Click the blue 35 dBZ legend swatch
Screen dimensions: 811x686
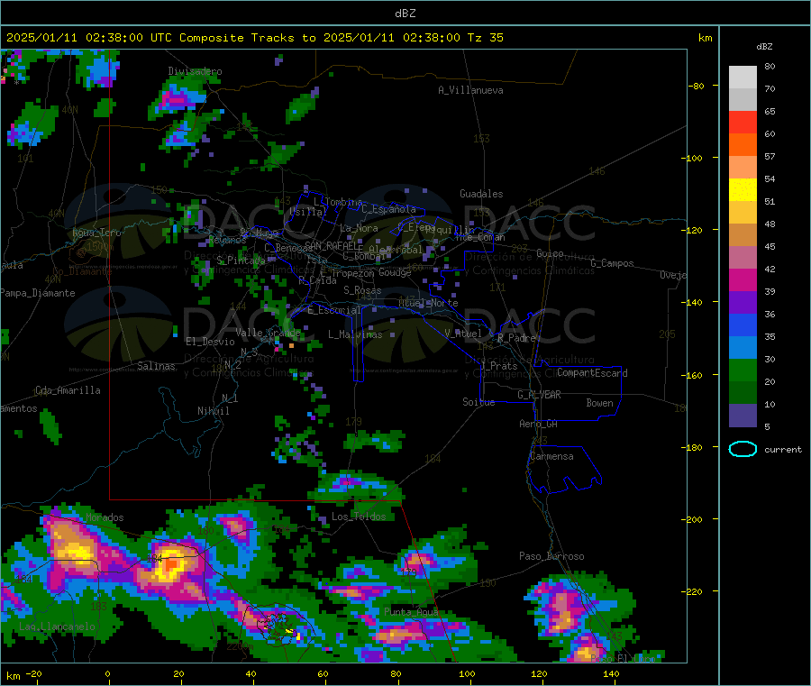click(x=743, y=325)
